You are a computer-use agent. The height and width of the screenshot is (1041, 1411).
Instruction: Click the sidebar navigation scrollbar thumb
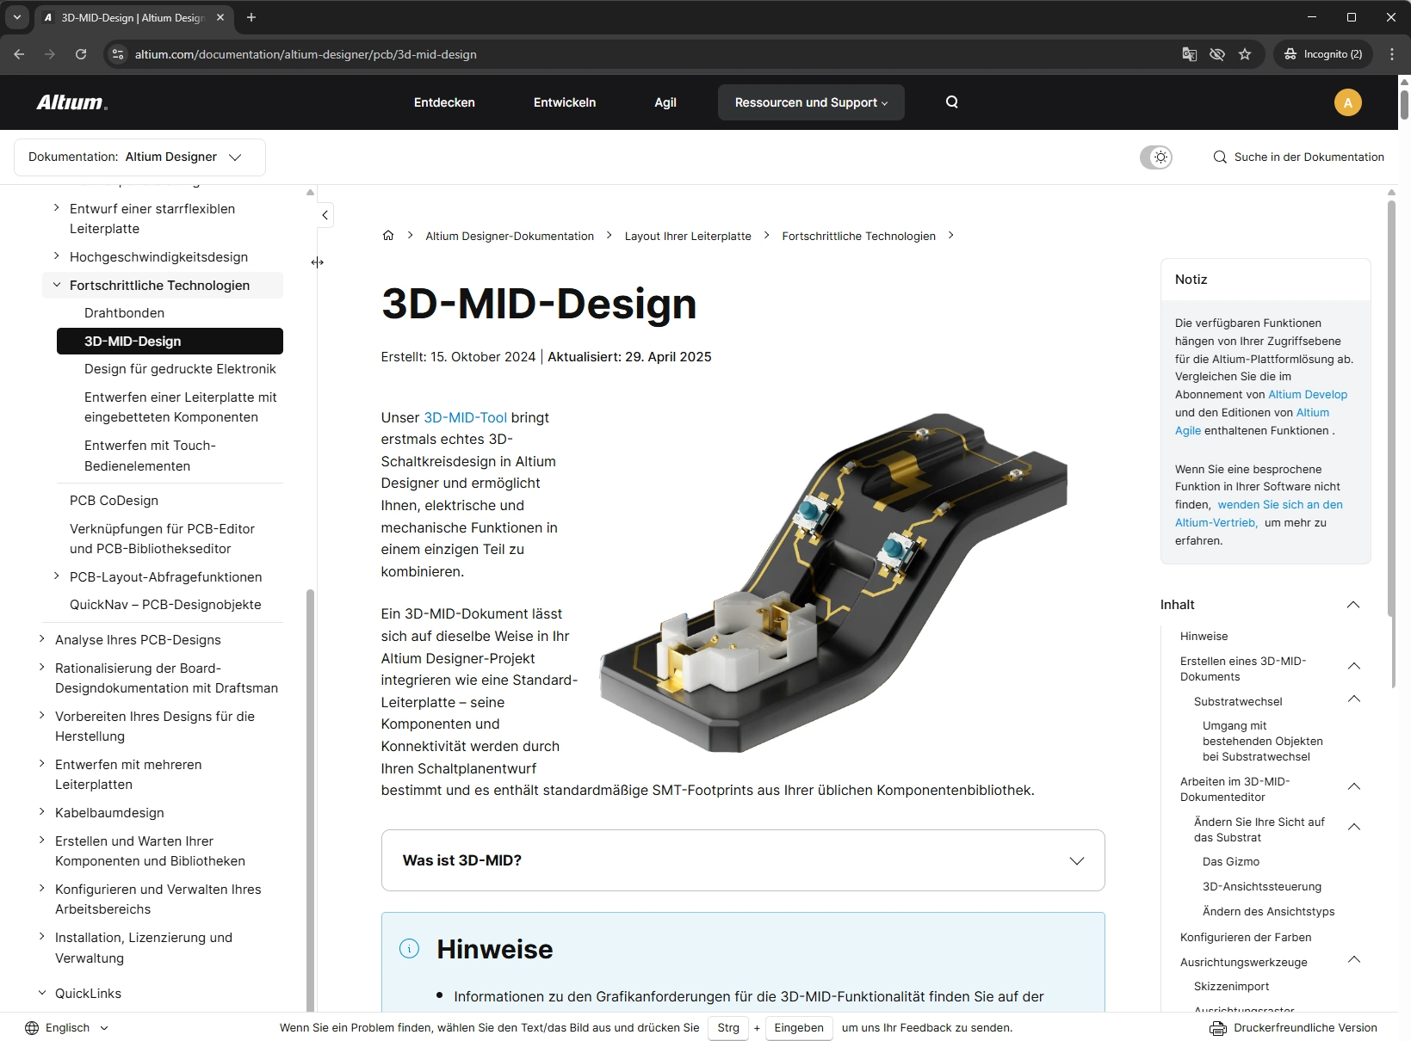(310, 800)
